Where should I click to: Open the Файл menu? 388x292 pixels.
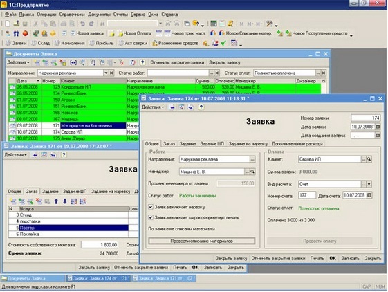pos(10,15)
